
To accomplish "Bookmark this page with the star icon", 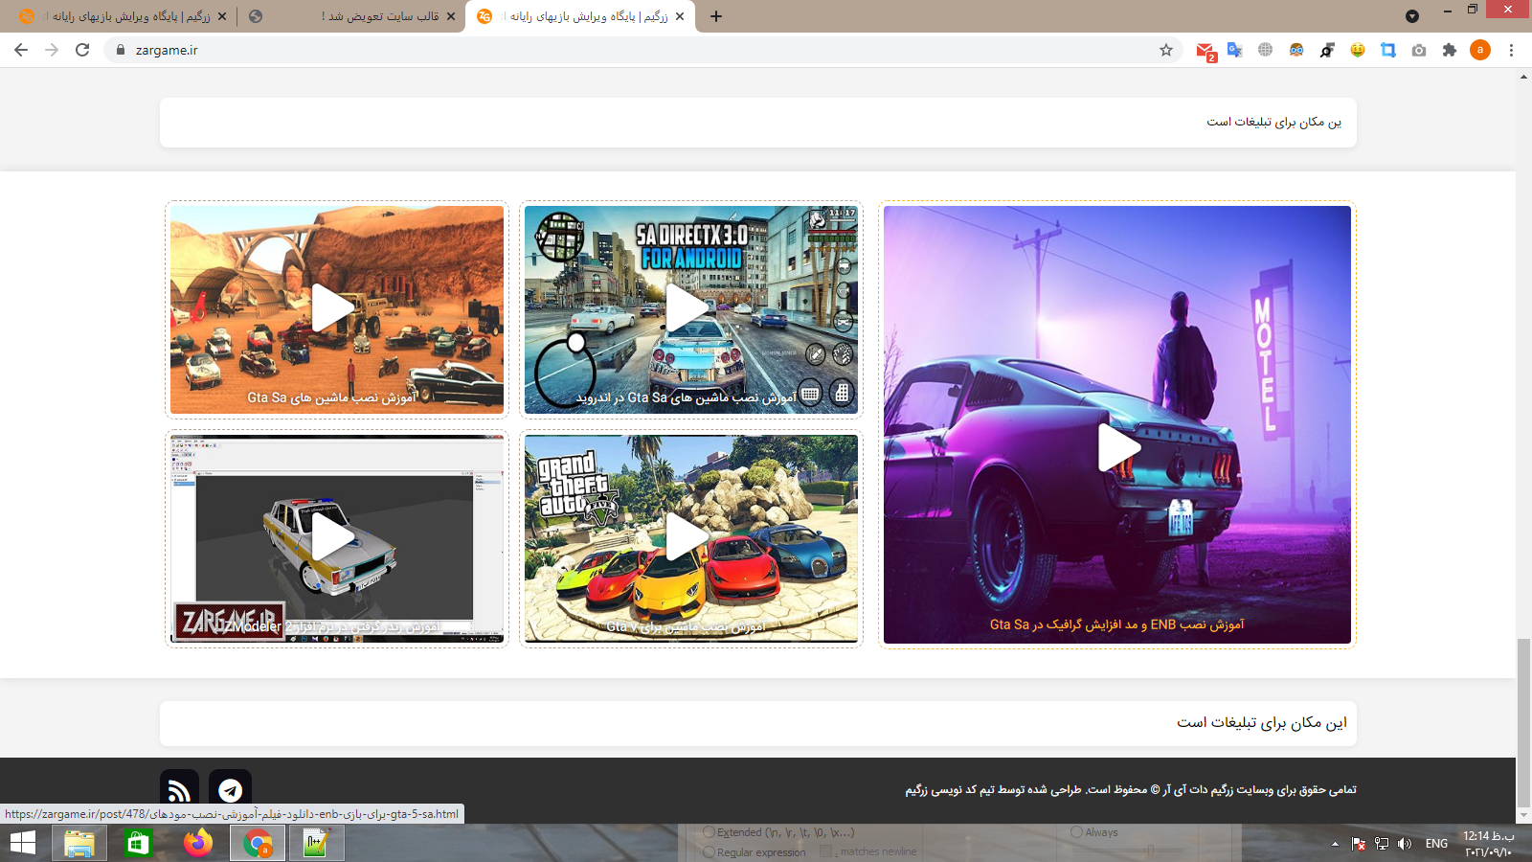I will (x=1166, y=50).
